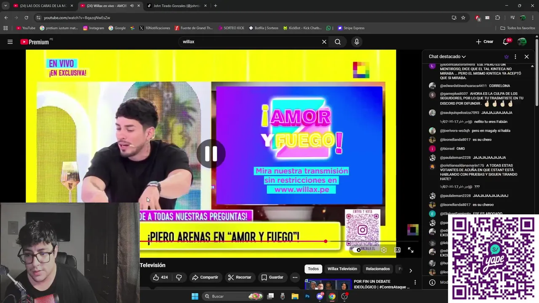This screenshot has width=539, height=303.
Task: Open Photoshop from the taskbar
Action: [307, 296]
